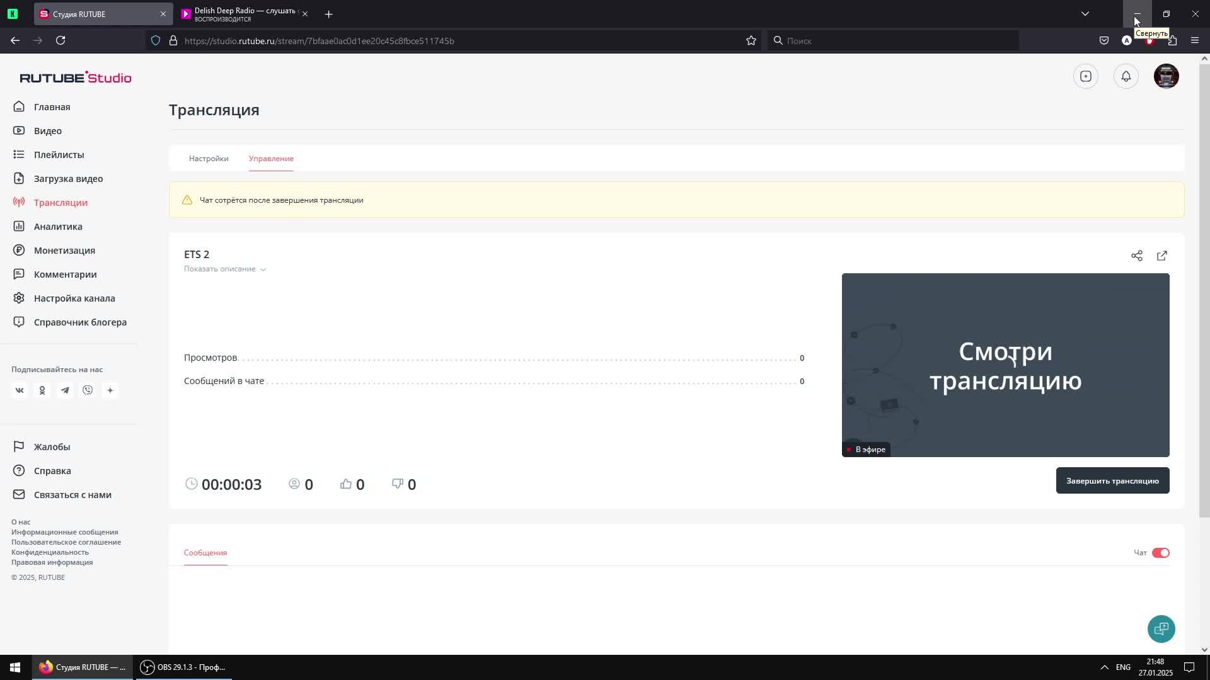
Task: Select Трансляции in the sidebar
Action: pos(50,203)
